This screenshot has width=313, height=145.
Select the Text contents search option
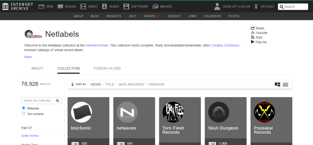click(x=24, y=114)
